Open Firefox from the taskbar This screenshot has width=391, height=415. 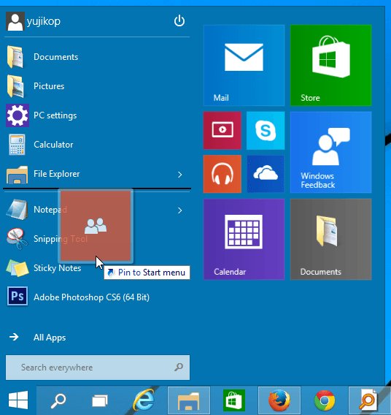coord(279,400)
